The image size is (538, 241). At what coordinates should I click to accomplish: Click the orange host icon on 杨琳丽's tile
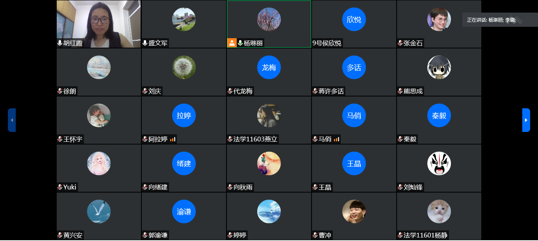click(232, 43)
